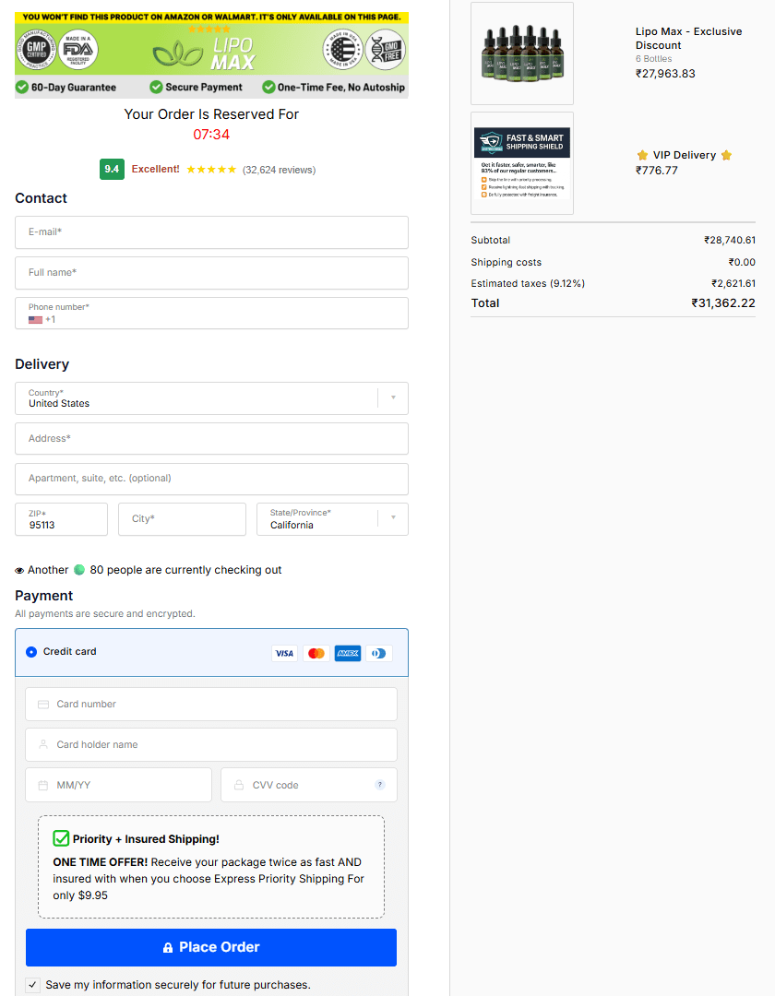Click the US flag phone country icon

(36, 320)
